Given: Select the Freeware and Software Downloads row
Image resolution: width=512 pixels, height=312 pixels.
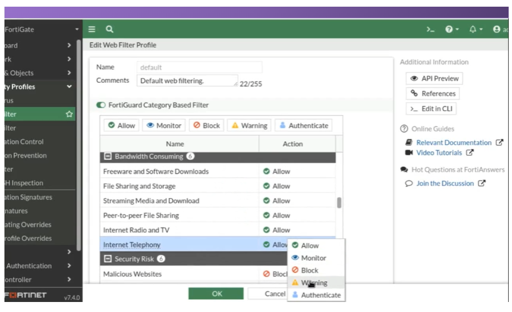Looking at the screenshot, I should [218, 171].
